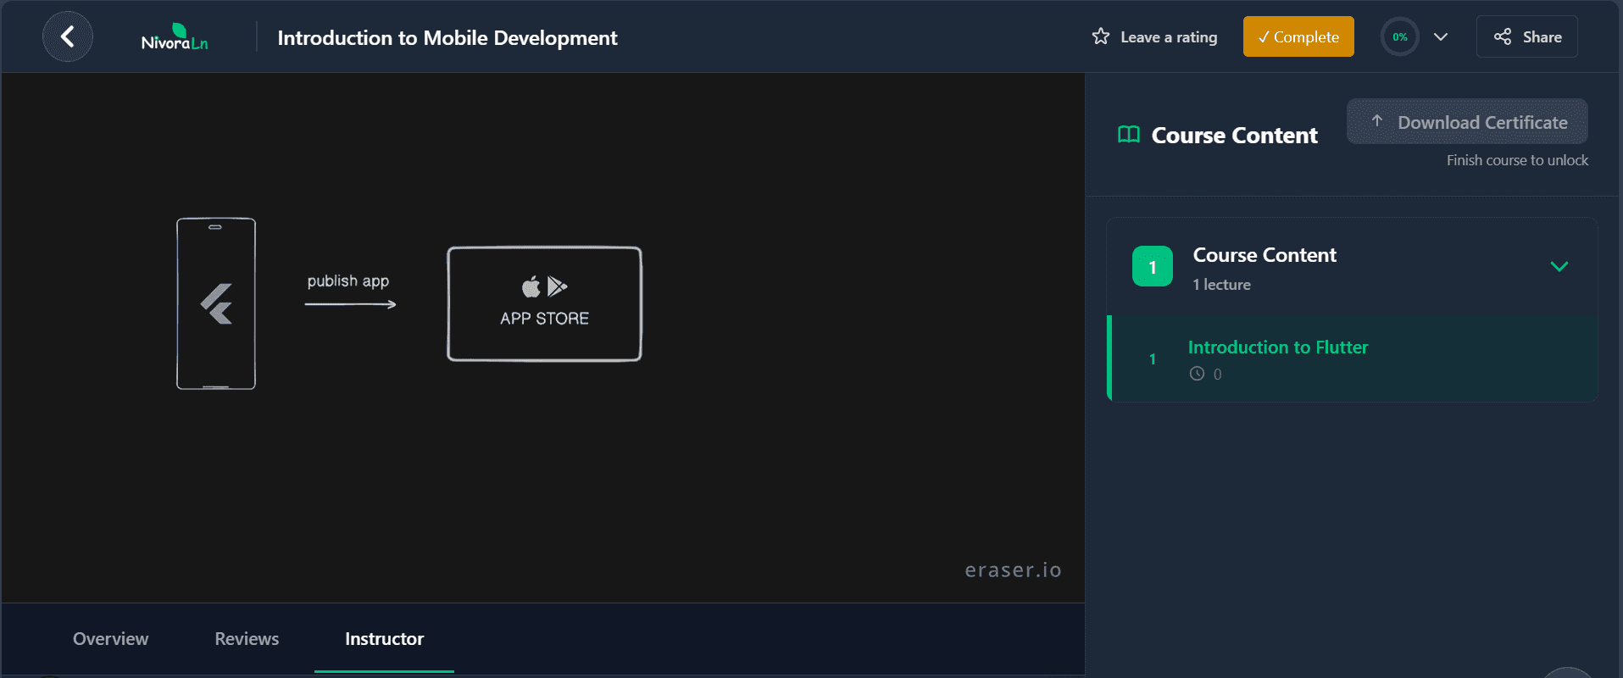Collapse the Course Content section chevron
The width and height of the screenshot is (1623, 678).
click(1559, 267)
